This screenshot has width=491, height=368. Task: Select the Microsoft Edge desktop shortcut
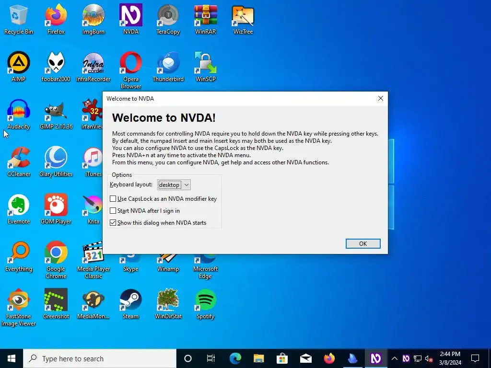[205, 267]
